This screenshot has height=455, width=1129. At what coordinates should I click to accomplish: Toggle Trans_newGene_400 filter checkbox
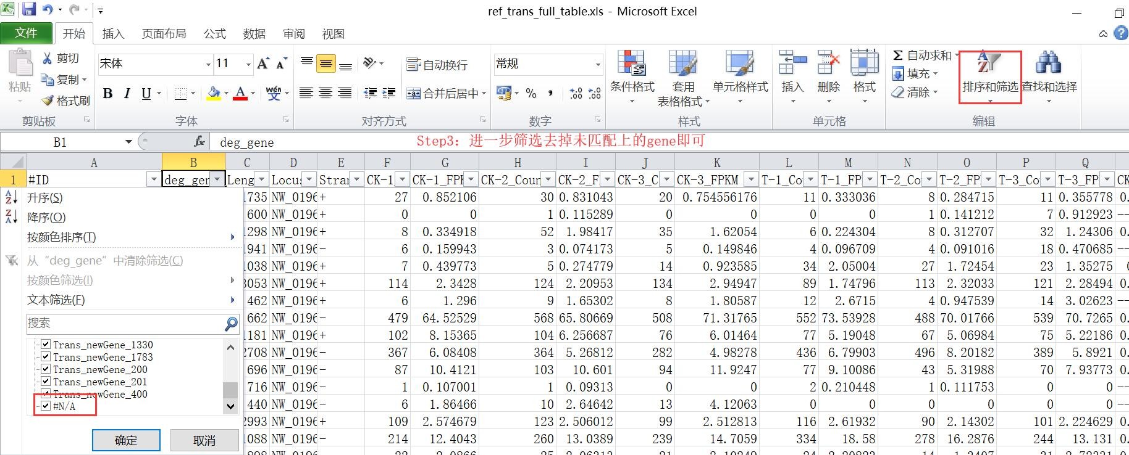tap(45, 393)
